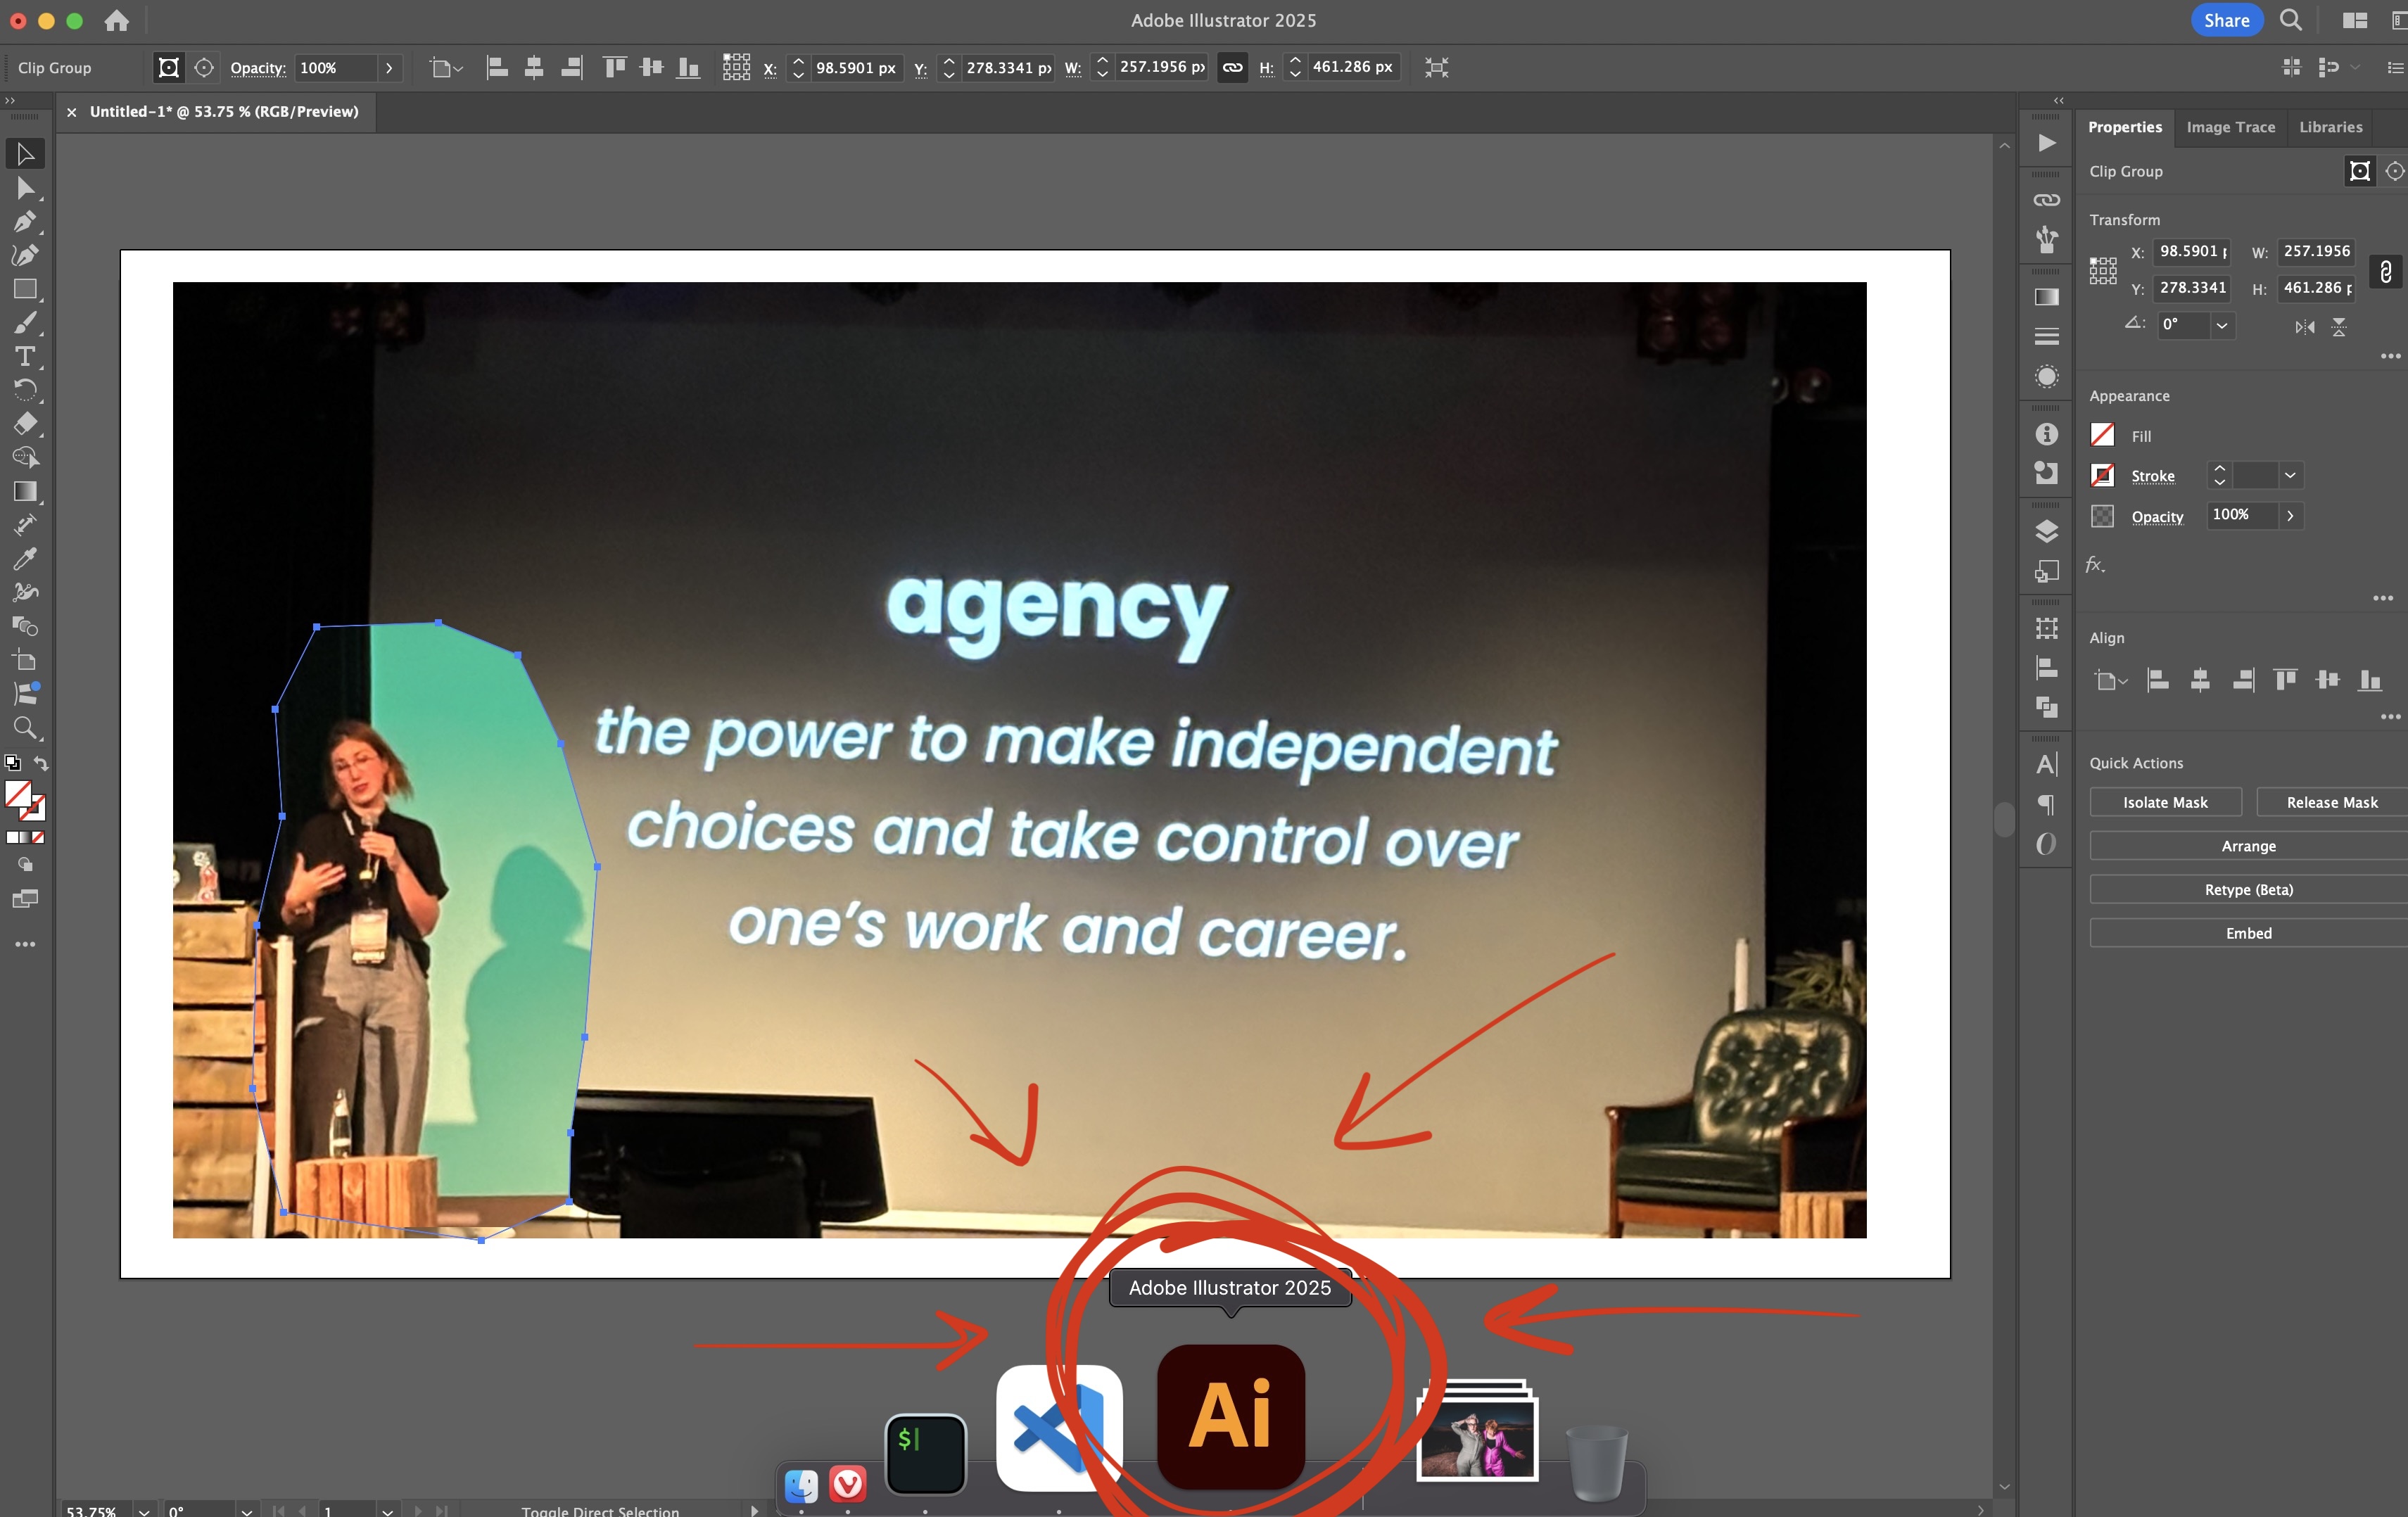Screen dimensions: 2408x1517
Task: Open the Paragraph panel icon
Action: (x=2047, y=804)
